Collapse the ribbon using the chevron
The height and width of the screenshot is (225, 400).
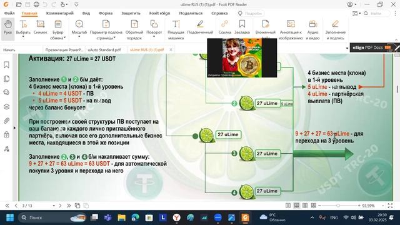(396, 40)
